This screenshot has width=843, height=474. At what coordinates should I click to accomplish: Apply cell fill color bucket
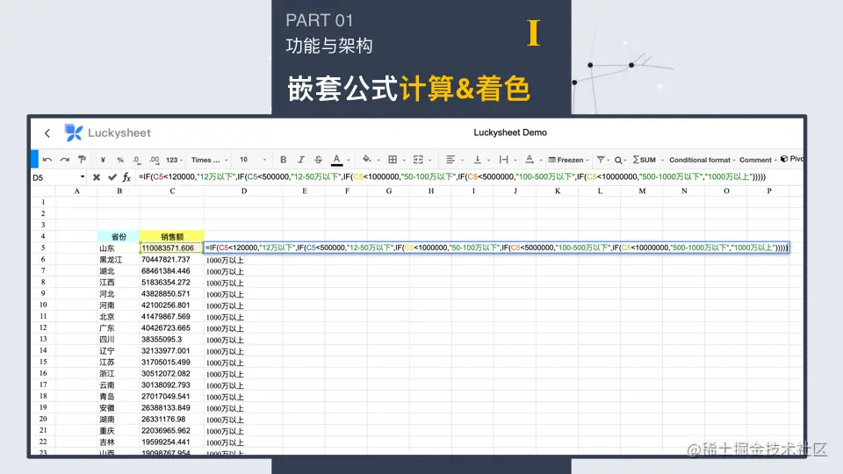coord(367,159)
